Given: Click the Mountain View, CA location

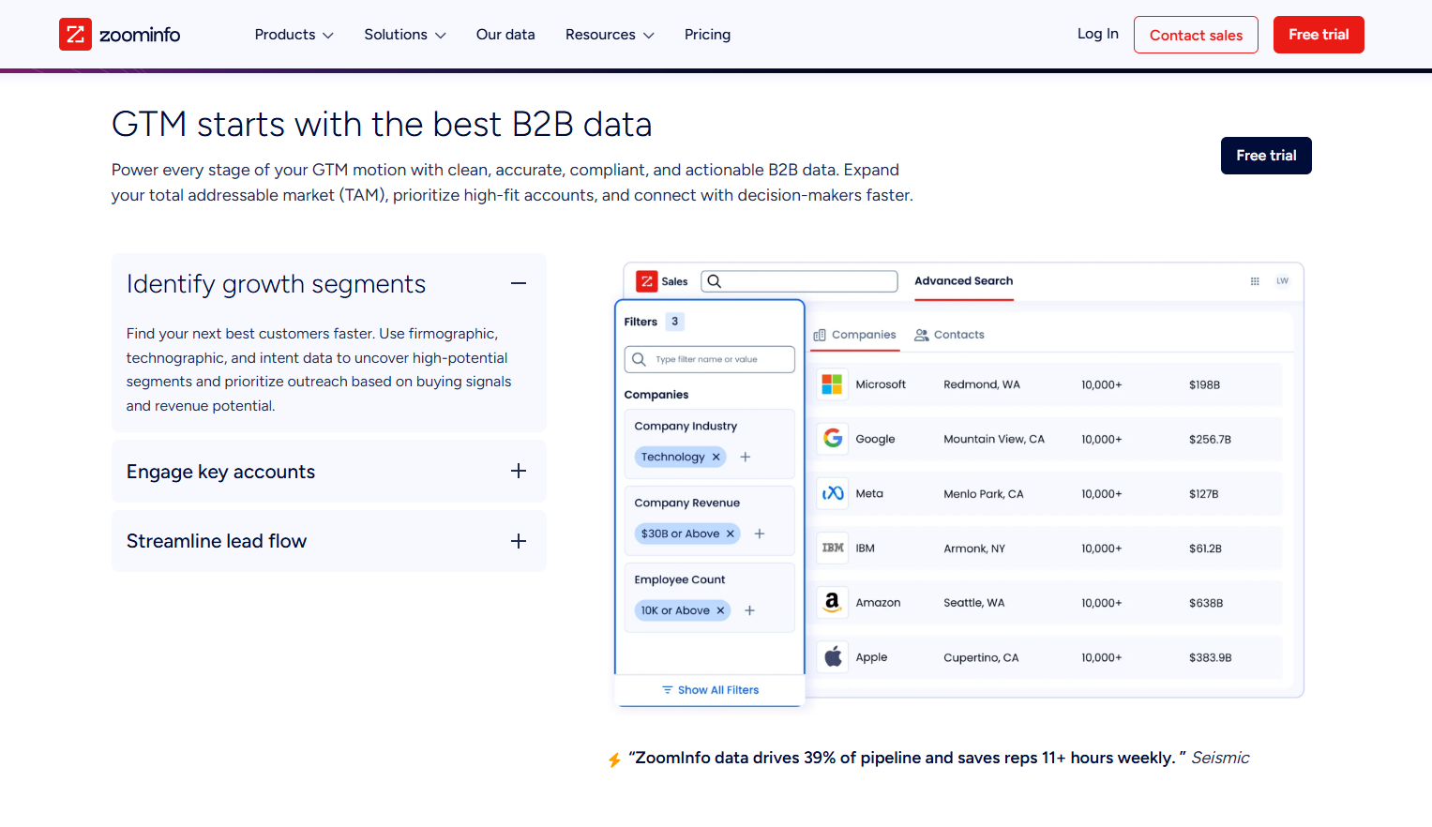Looking at the screenshot, I should pyautogui.click(x=994, y=439).
